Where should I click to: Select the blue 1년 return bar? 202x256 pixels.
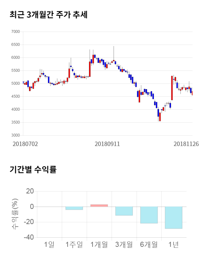click(174, 217)
